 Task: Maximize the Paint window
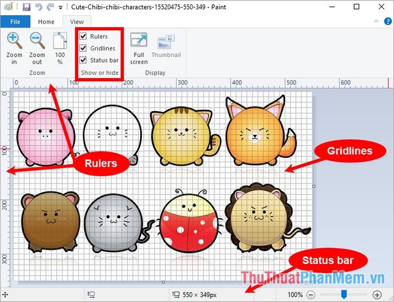coord(356,7)
